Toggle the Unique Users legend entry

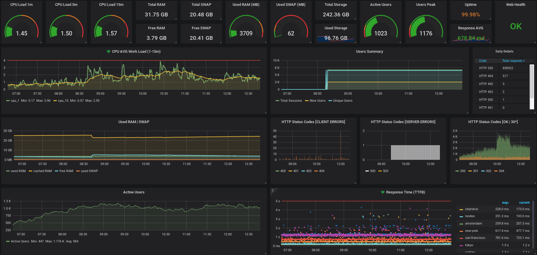click(x=343, y=101)
